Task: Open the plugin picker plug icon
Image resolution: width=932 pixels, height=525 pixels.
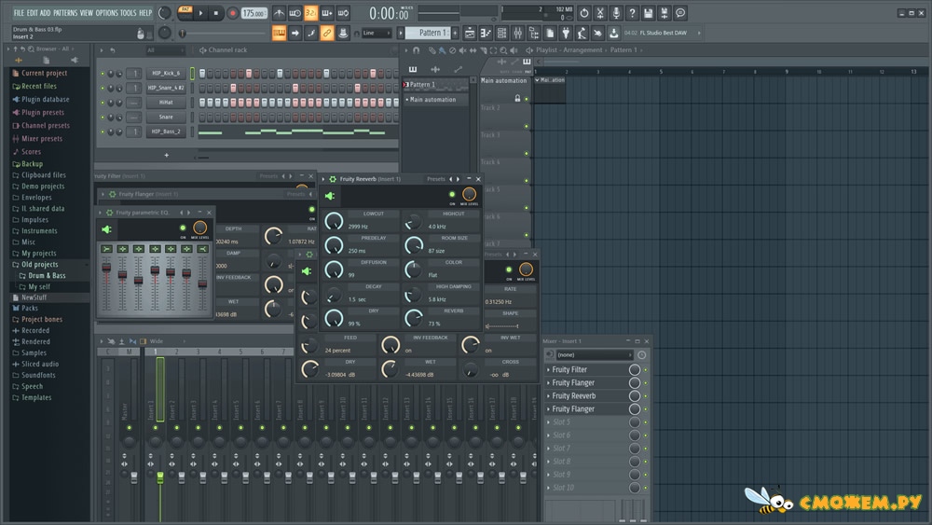Action: click(x=566, y=34)
